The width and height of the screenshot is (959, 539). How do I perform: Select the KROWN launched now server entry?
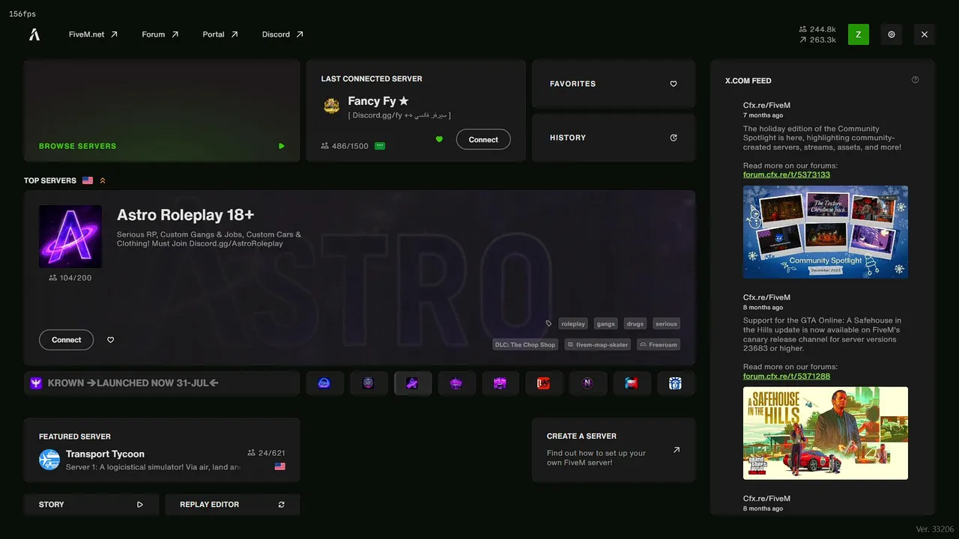[162, 383]
